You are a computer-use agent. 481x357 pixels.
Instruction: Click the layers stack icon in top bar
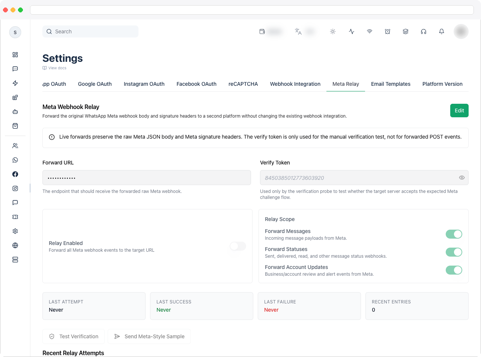(x=406, y=31)
